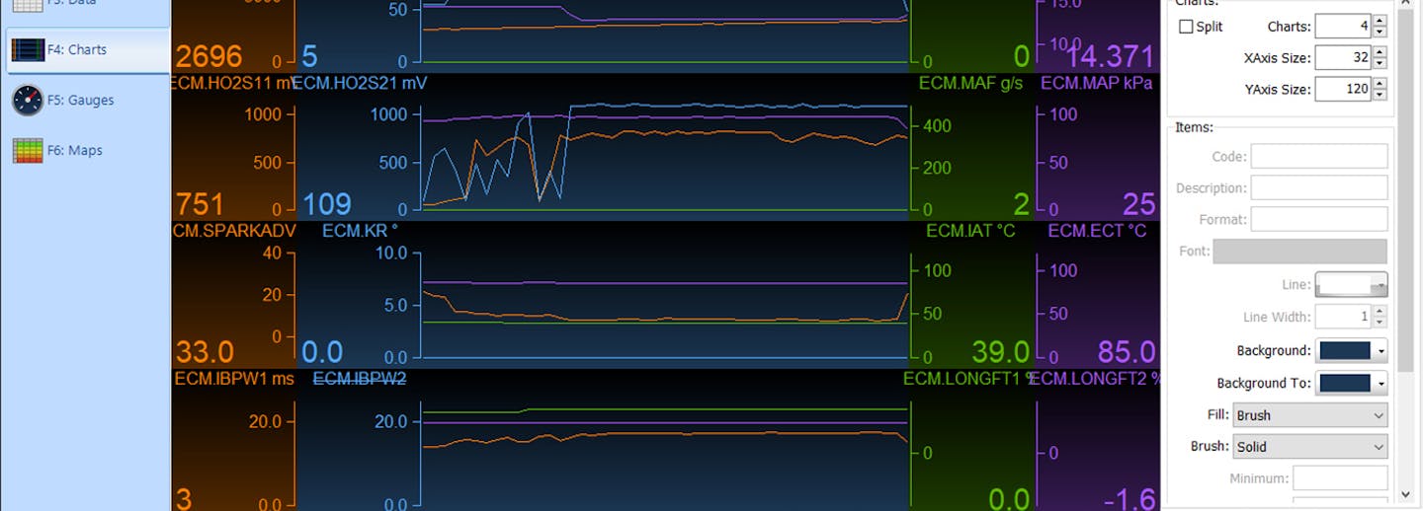Screen dimensions: 1423x511
Task: Click the ECM.MAF g/s channel label
Action: pos(970,84)
